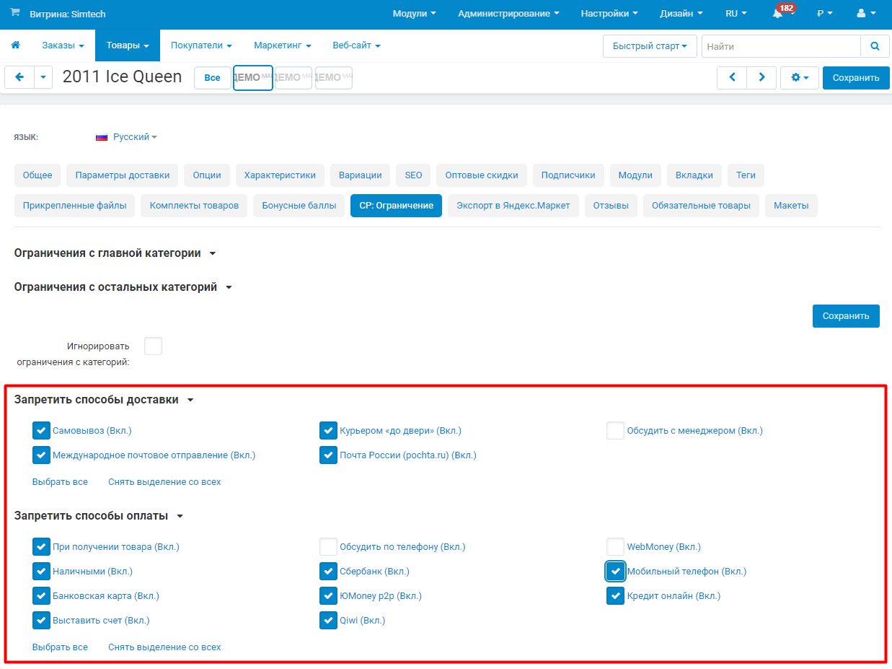Open the notifications bell with 182 badge

(x=778, y=14)
